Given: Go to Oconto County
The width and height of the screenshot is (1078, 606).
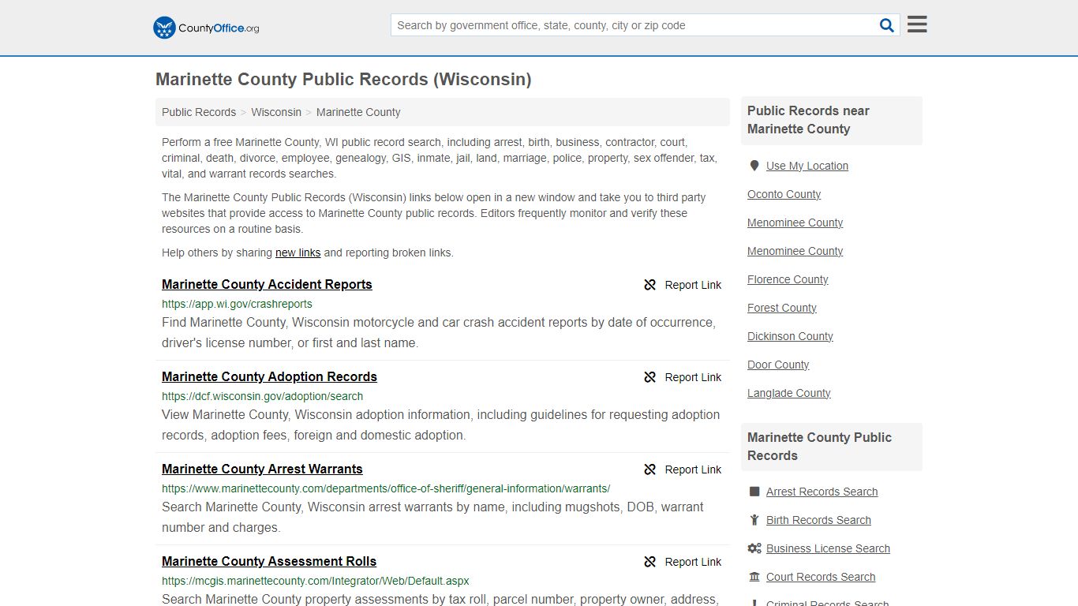Looking at the screenshot, I should (x=784, y=194).
